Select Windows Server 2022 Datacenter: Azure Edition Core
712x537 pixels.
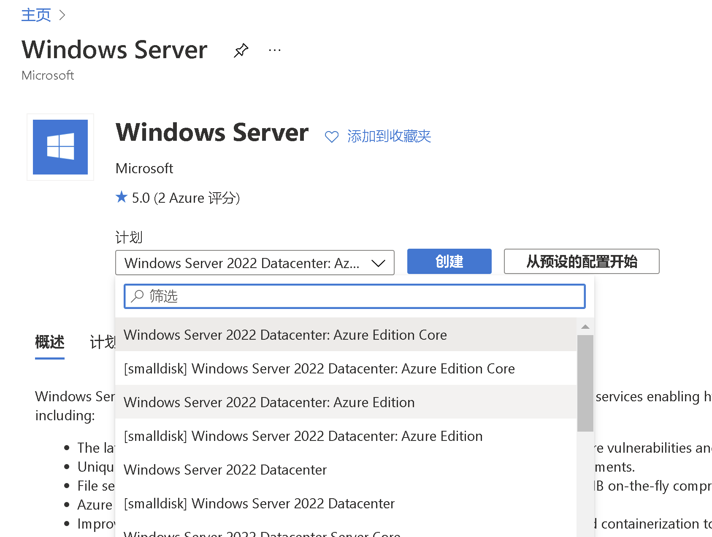285,335
